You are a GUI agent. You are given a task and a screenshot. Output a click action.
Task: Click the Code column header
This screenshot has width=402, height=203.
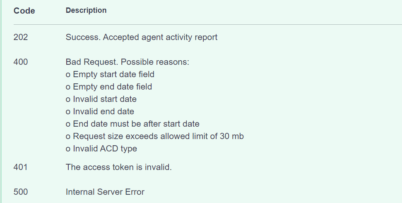(24, 11)
